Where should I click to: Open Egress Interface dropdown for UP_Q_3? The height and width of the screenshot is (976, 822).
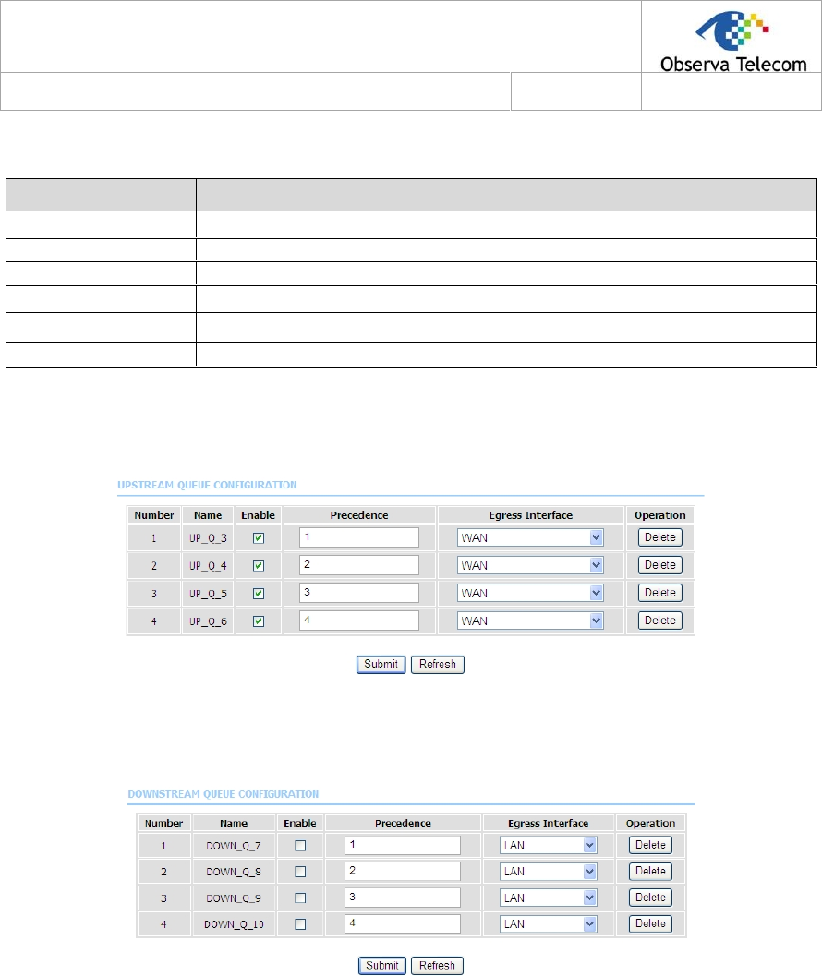coord(530,537)
